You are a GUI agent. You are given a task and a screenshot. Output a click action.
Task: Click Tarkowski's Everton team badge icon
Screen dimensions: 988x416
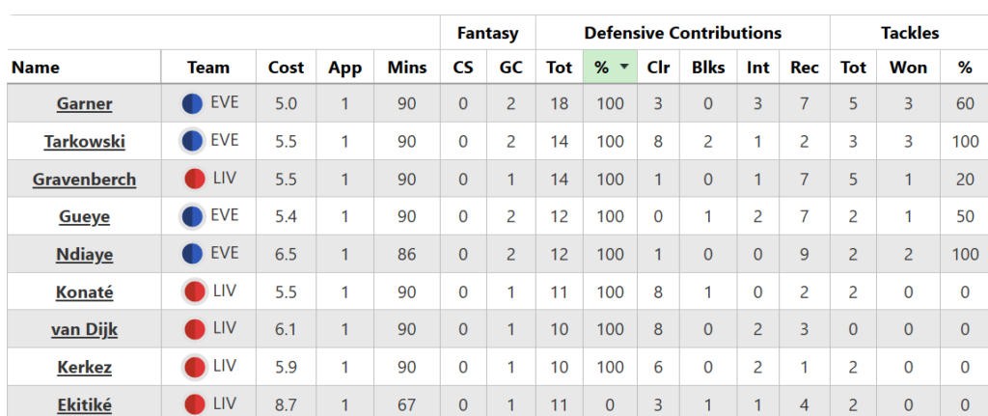tap(192, 141)
